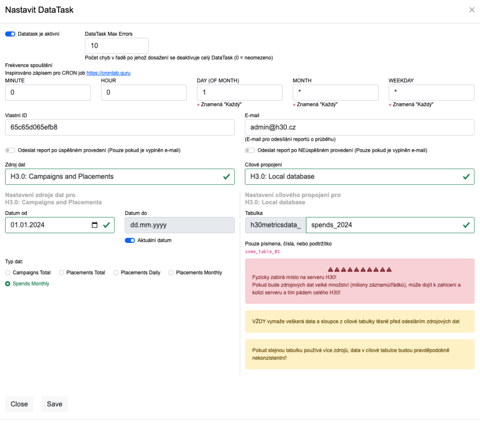Pick the Placements Daily radio button

(x=116, y=272)
